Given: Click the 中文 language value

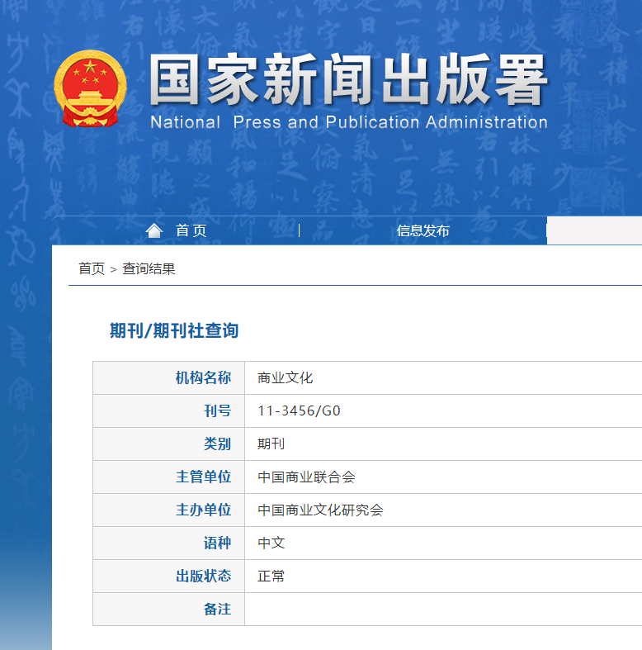Looking at the screenshot, I should (271, 543).
